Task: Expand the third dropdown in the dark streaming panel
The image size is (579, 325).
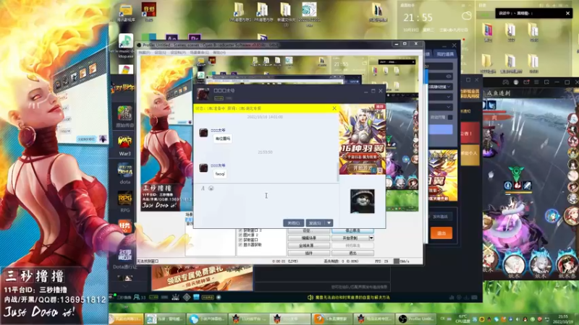Action: [x=449, y=107]
